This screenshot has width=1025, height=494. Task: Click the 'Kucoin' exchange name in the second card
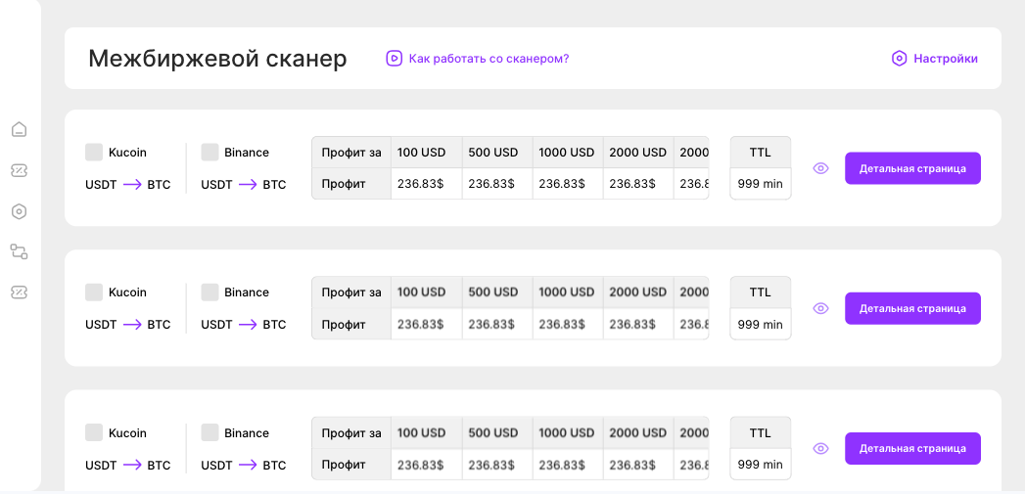127,292
